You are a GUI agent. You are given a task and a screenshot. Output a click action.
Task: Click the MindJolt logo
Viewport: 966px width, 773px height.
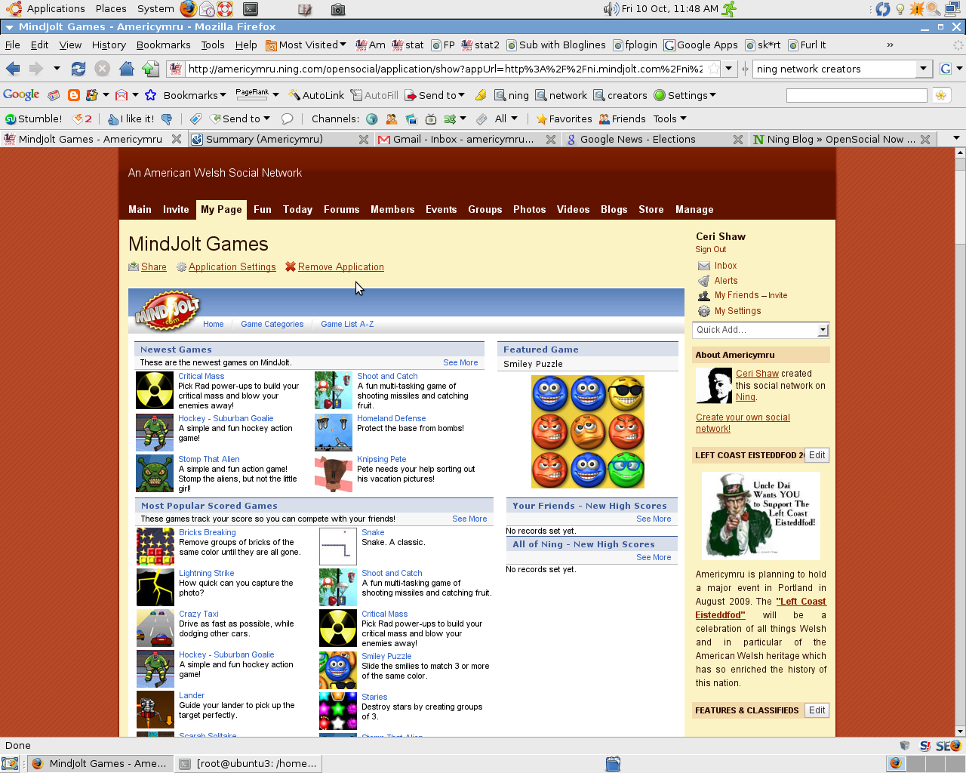tap(167, 310)
